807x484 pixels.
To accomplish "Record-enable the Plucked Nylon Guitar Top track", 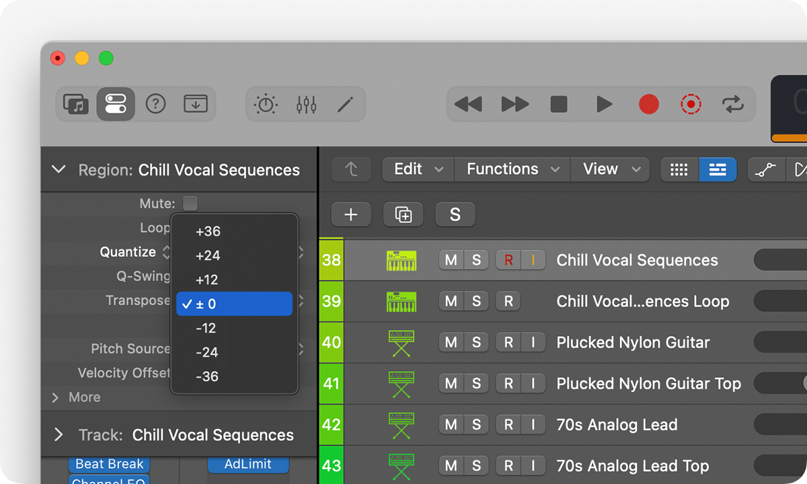I will (508, 384).
